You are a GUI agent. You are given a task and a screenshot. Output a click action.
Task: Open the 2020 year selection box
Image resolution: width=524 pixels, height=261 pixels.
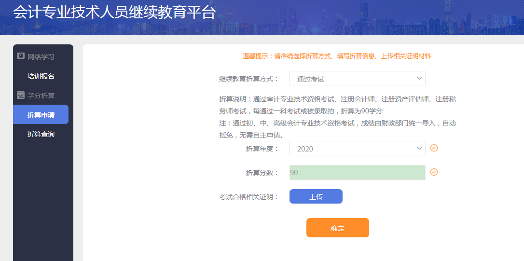(357, 148)
